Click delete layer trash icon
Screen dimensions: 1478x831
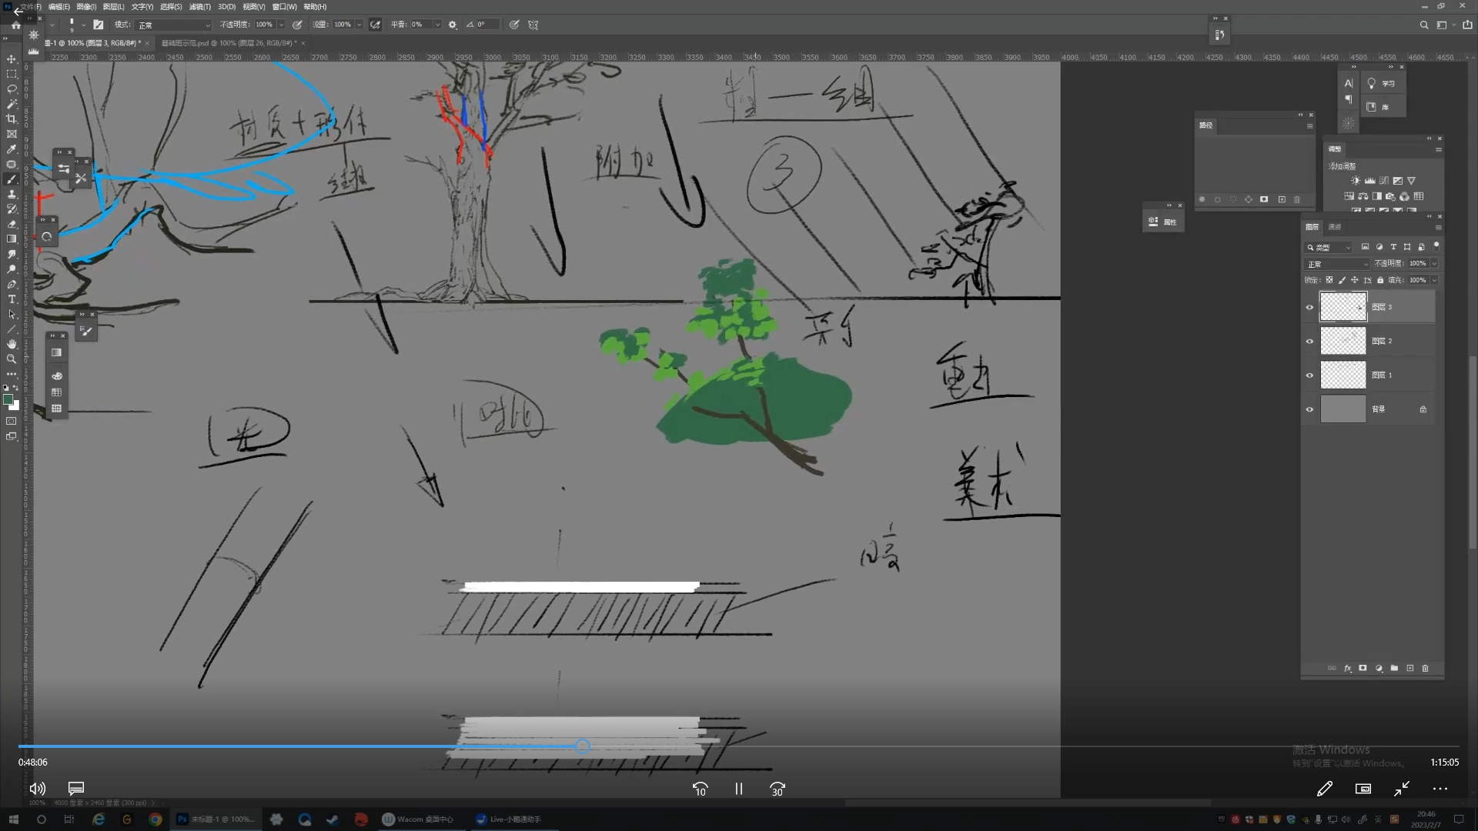1425,669
